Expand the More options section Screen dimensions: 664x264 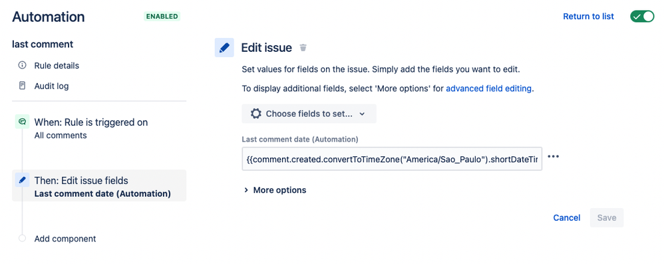pos(275,190)
